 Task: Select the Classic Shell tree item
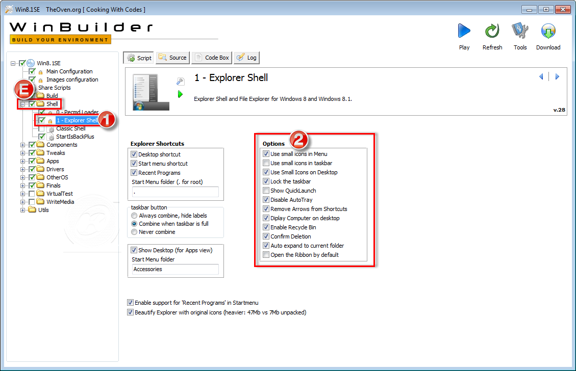pyautogui.click(x=70, y=128)
